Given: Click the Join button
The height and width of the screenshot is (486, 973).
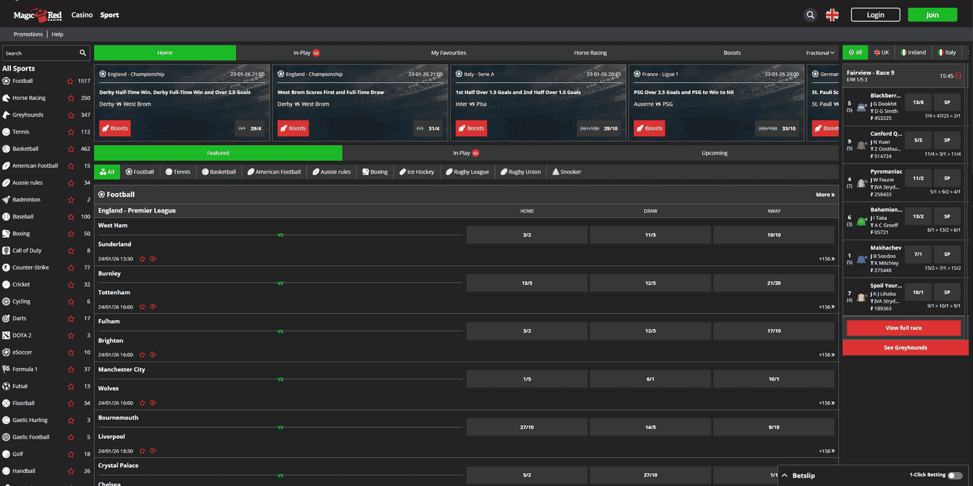Looking at the screenshot, I should click(x=932, y=14).
